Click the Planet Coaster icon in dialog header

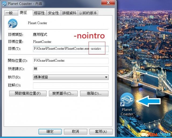13,23
